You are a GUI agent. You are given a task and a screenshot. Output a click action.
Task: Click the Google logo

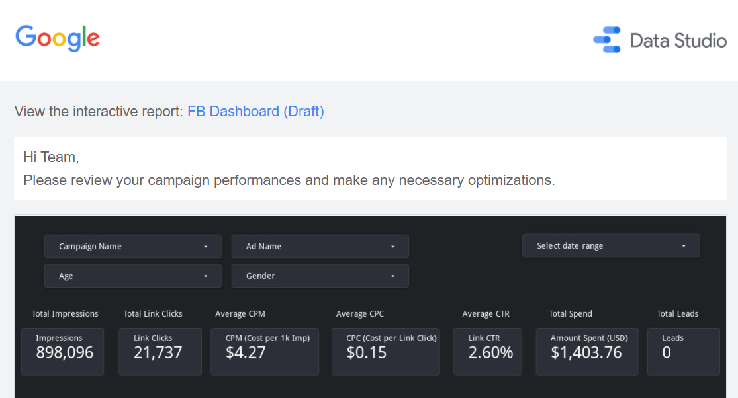(58, 38)
